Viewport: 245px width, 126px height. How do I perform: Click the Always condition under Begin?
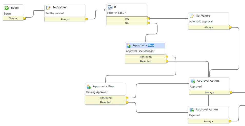[x=13, y=18]
